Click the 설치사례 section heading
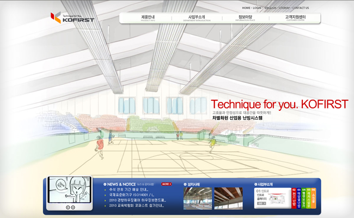This screenshot has width=354, height=218. click(x=194, y=184)
